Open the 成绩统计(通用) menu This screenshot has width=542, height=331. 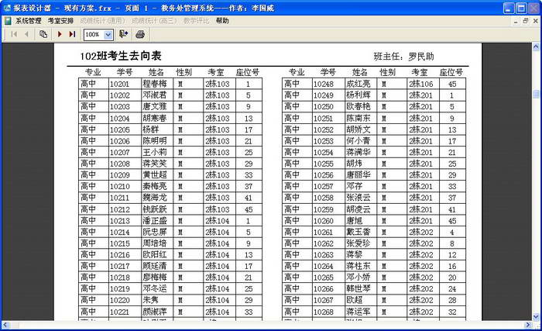click(102, 21)
